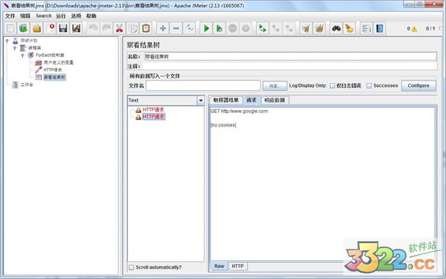Image resolution: width=446 pixels, height=279 pixels.
Task: Open the 编辑 menu
Action: [x=25, y=16]
